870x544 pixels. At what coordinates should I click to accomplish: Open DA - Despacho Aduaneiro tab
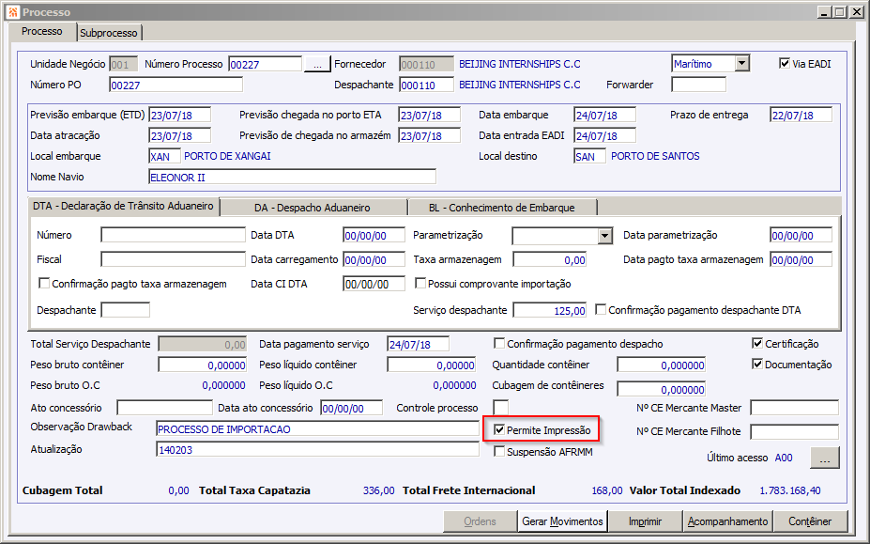[313, 208]
